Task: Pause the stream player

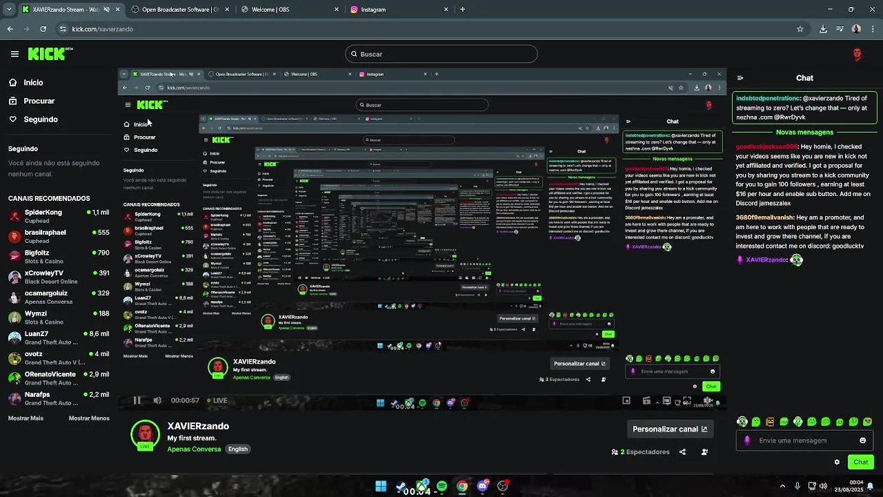Action: pos(137,400)
